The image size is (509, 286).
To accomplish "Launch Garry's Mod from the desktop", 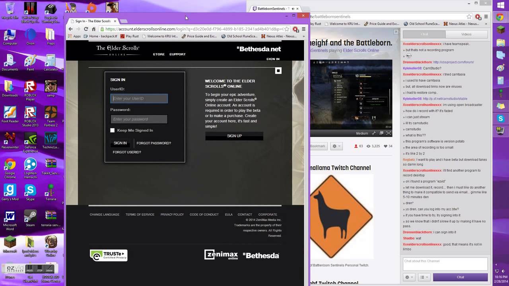I will 10,192.
